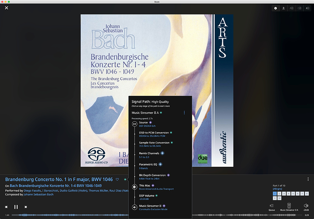This screenshot has height=219, width=314.
Task: Select the DSP Volume stage
Action: [x=147, y=195]
